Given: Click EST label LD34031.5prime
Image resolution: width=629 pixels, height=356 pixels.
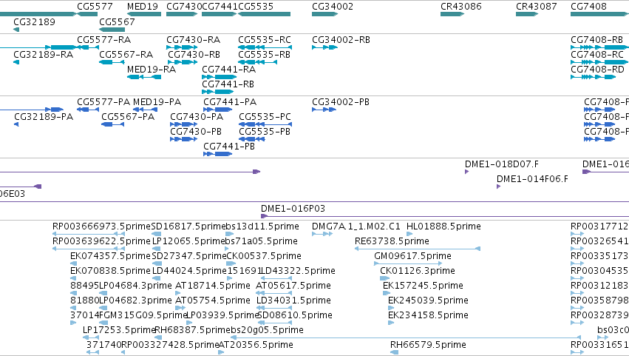Looking at the screenshot, I should tap(293, 301).
